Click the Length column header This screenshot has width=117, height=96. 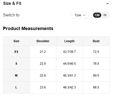(x=70, y=41)
